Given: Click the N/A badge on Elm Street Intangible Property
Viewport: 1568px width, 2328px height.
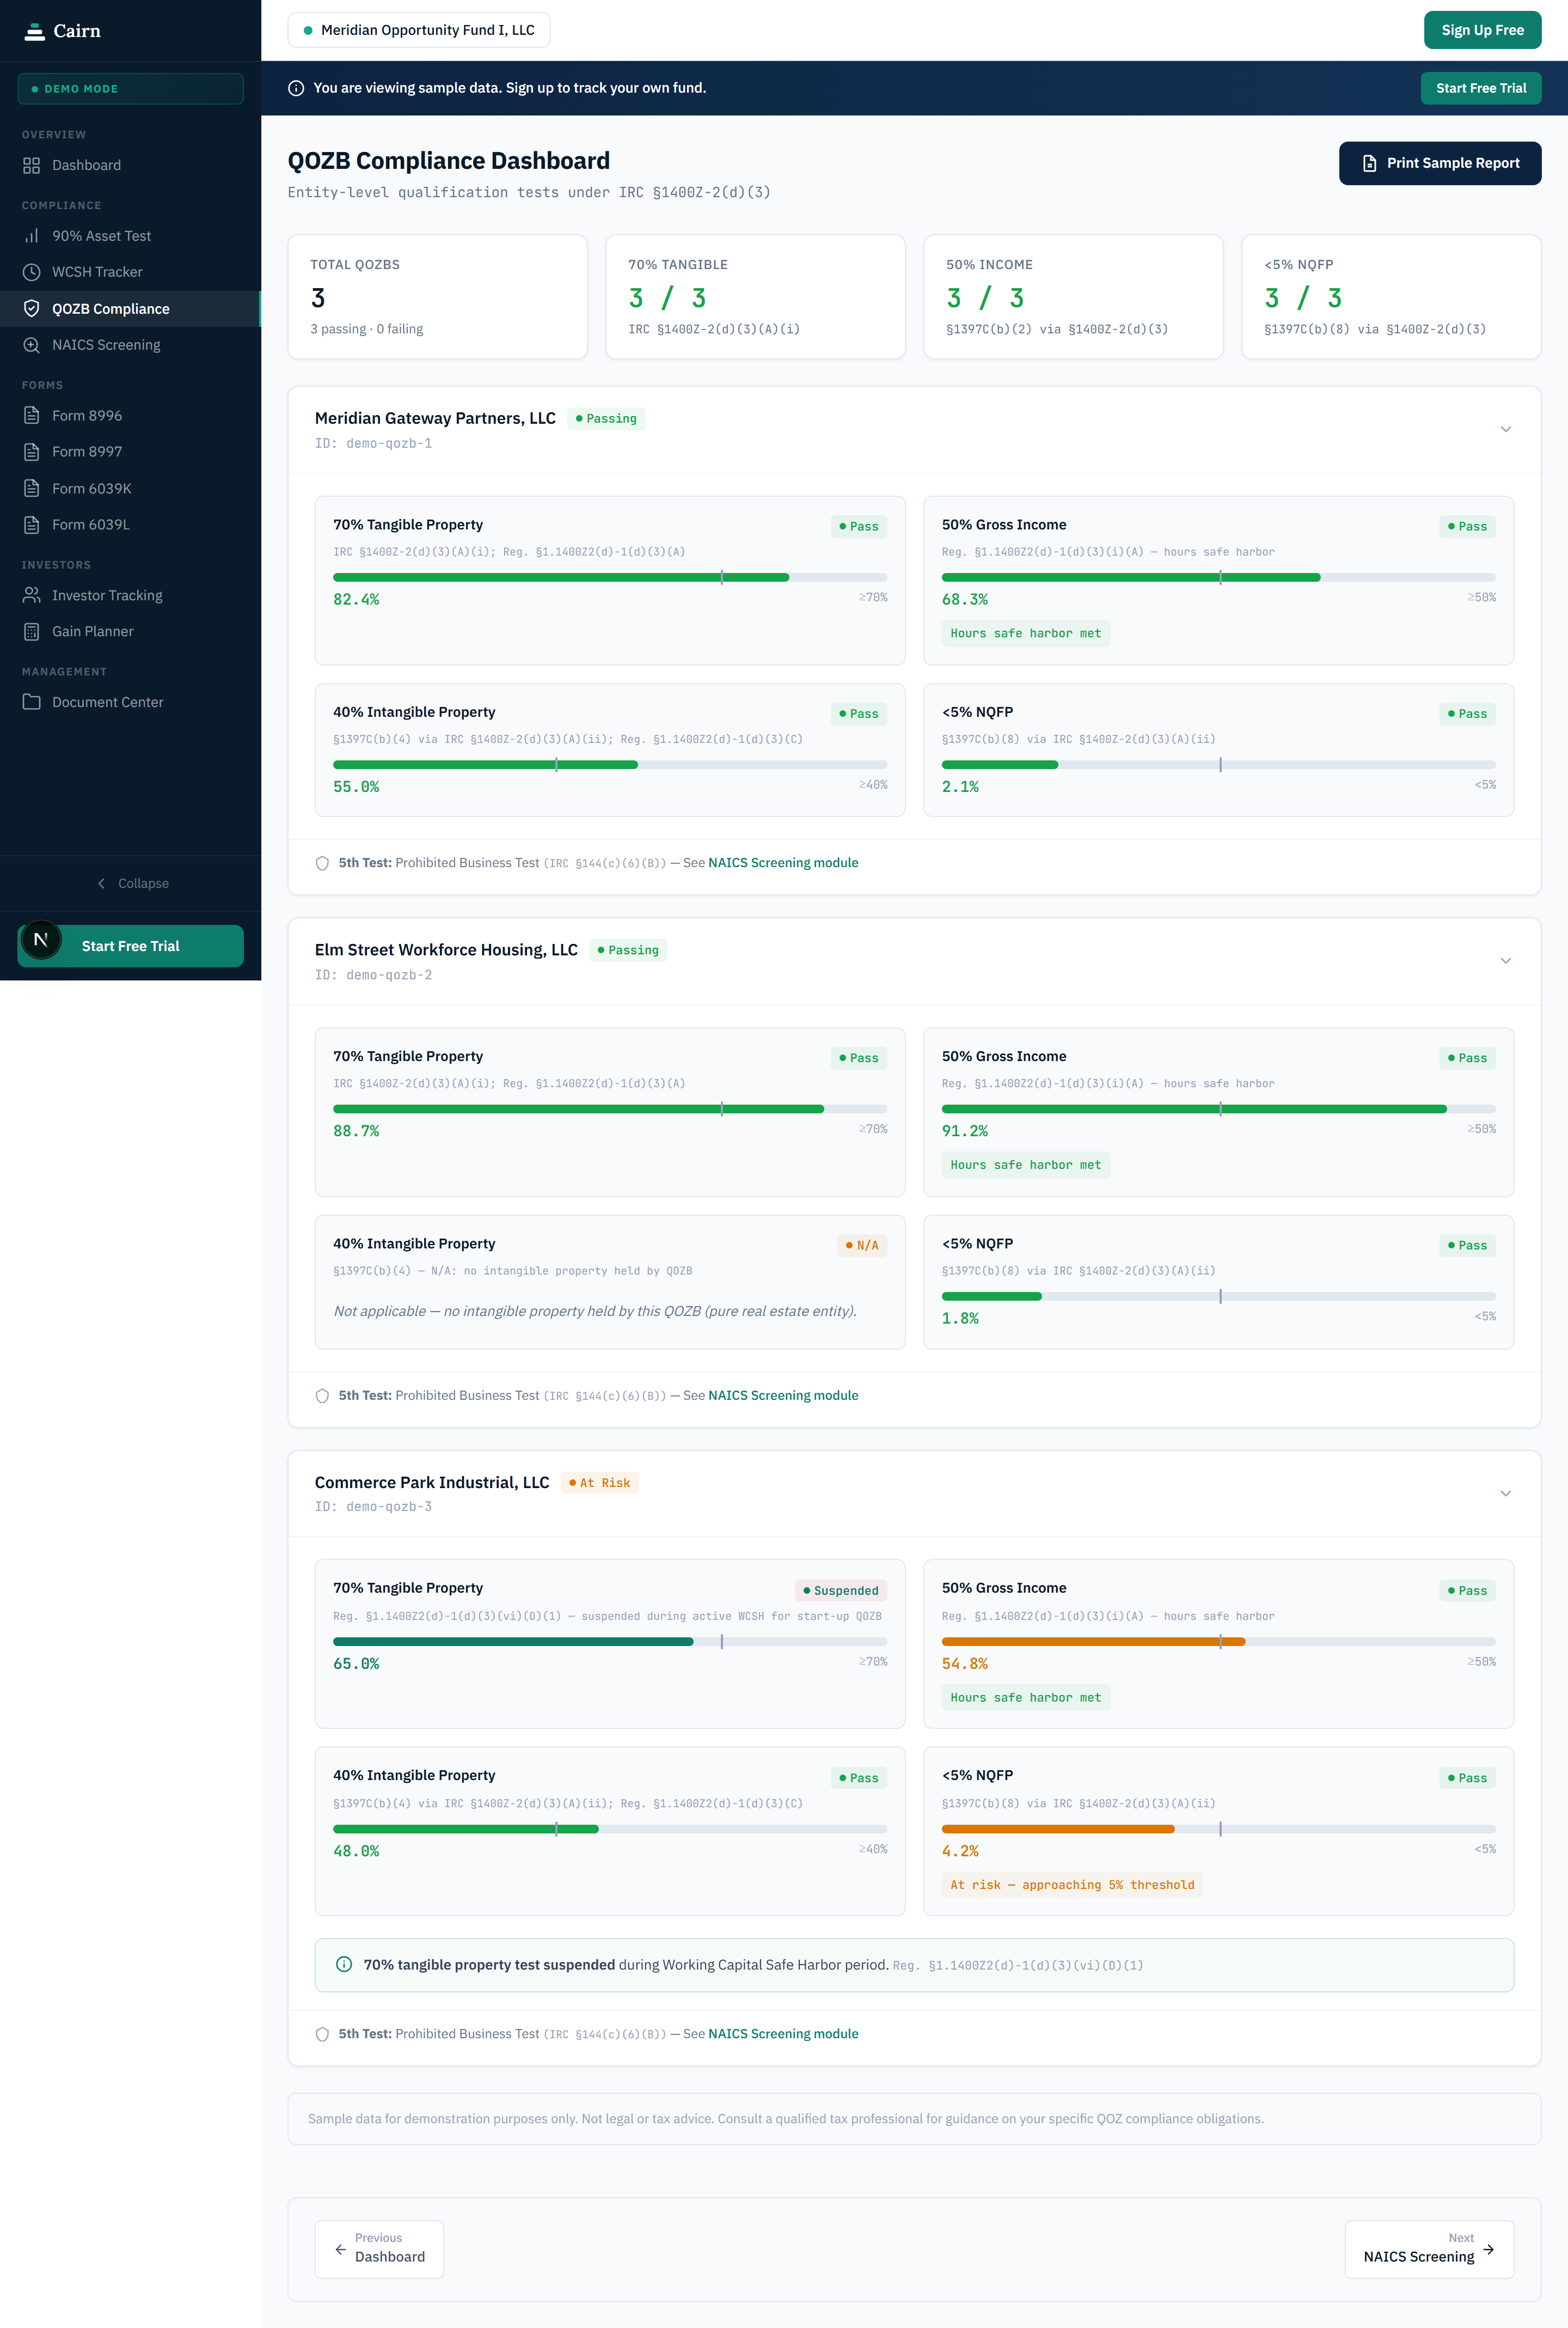Looking at the screenshot, I should coord(862,1246).
